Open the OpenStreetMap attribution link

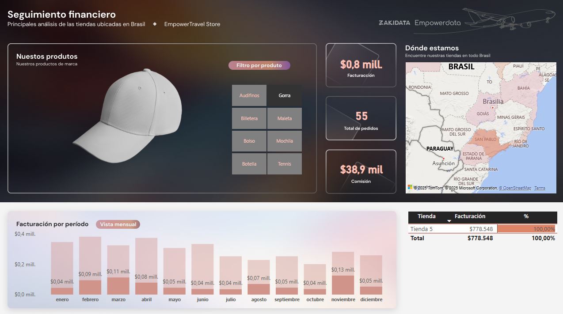point(515,188)
